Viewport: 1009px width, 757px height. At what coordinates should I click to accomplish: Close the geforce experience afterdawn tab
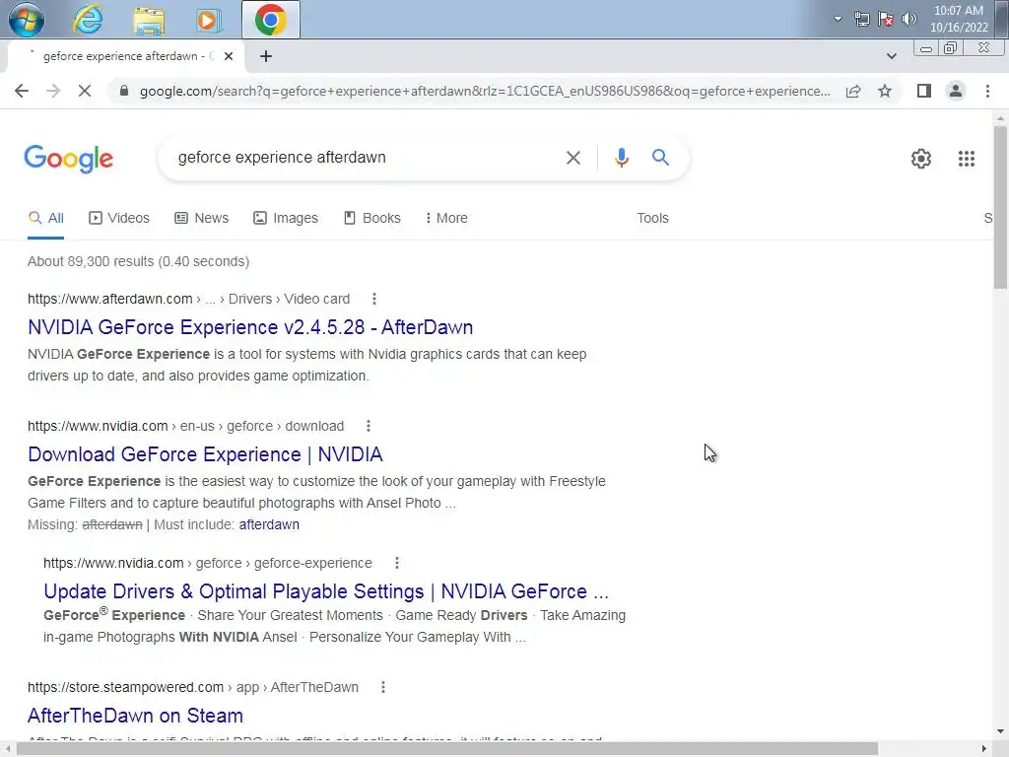pyautogui.click(x=229, y=56)
